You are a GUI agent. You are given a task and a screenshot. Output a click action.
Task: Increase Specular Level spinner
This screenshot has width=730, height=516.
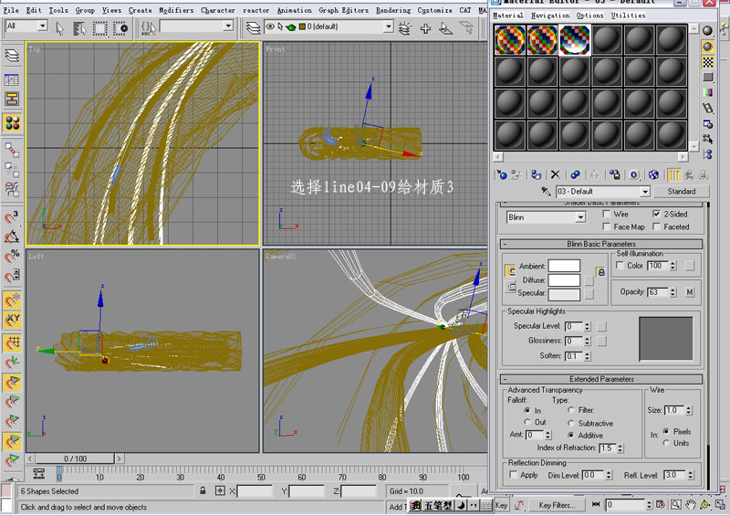(x=587, y=324)
